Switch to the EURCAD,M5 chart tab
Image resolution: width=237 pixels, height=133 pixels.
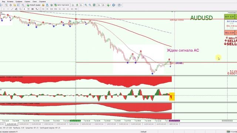tap(136, 124)
